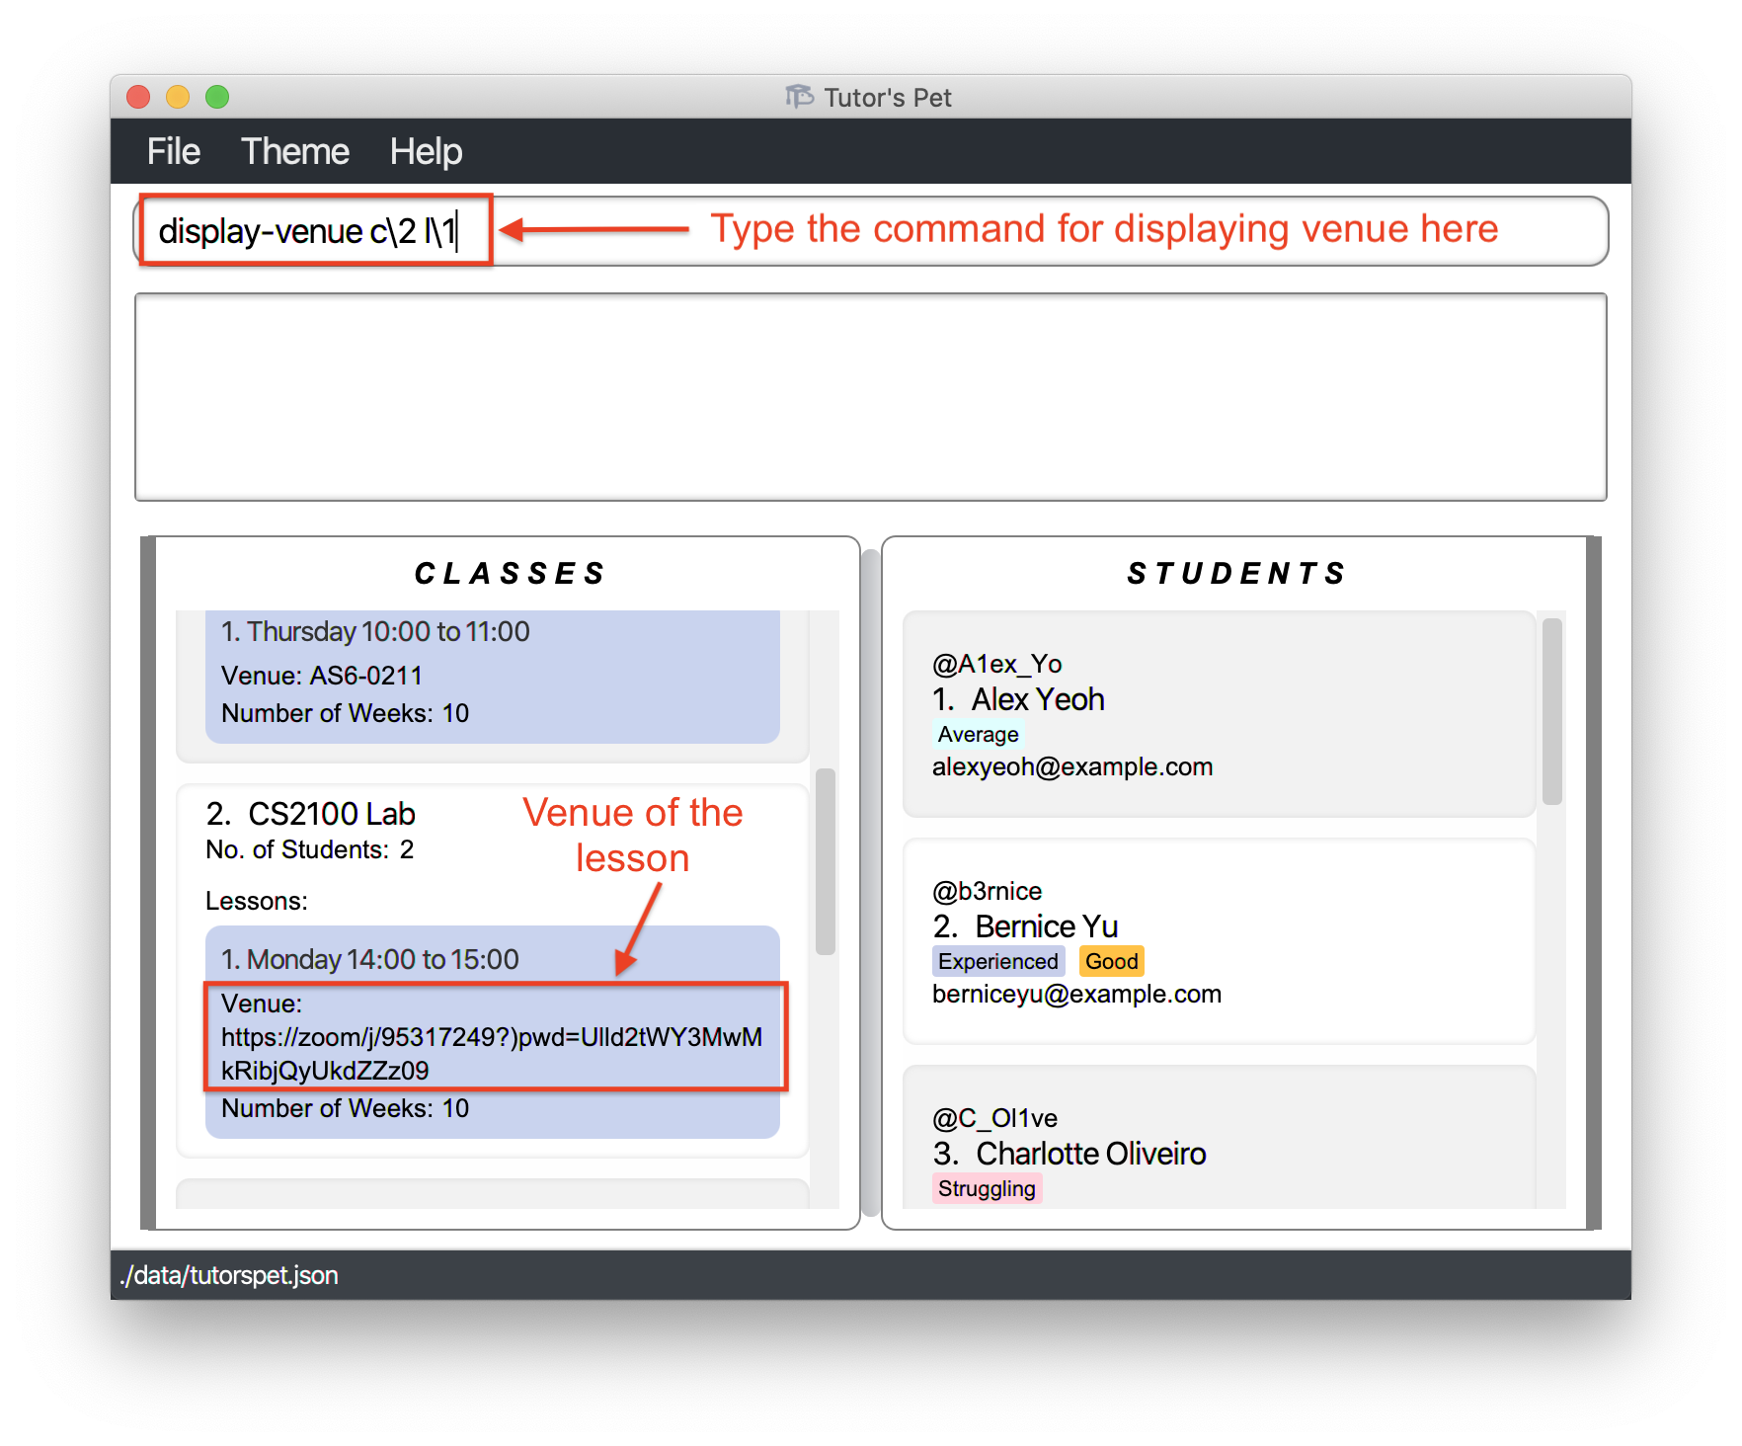This screenshot has width=1742, height=1446.
Task: Click the @C_Ol1ve handle
Action: pos(994,1118)
